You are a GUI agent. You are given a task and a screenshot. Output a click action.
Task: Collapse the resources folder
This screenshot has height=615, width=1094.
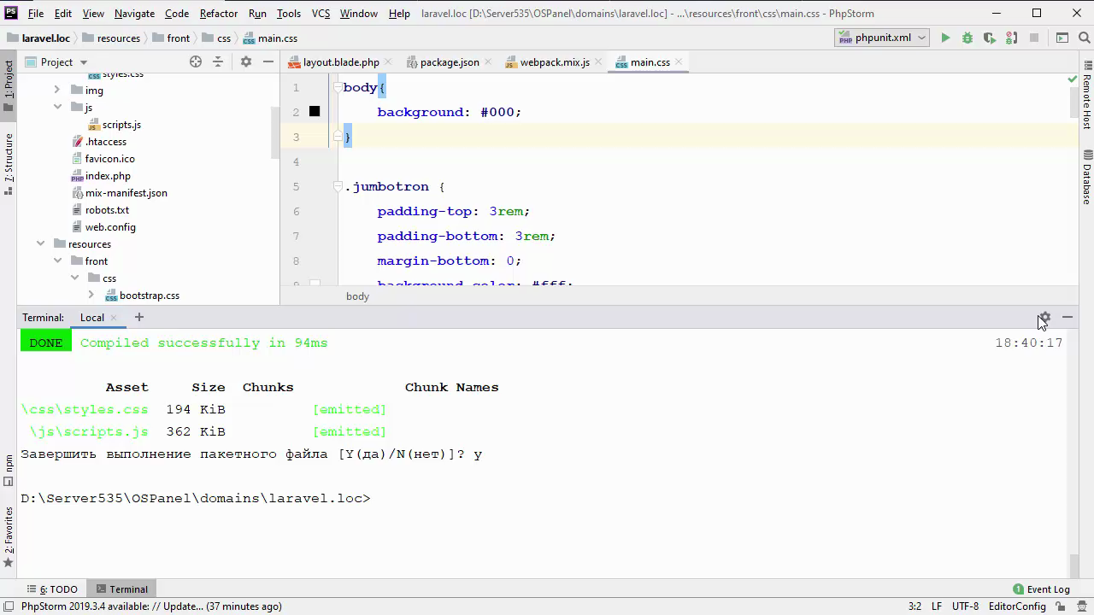coord(40,243)
